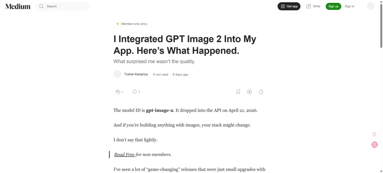Click the search magnifier icon
The height and width of the screenshot is (173, 383).
pyautogui.click(x=41, y=6)
